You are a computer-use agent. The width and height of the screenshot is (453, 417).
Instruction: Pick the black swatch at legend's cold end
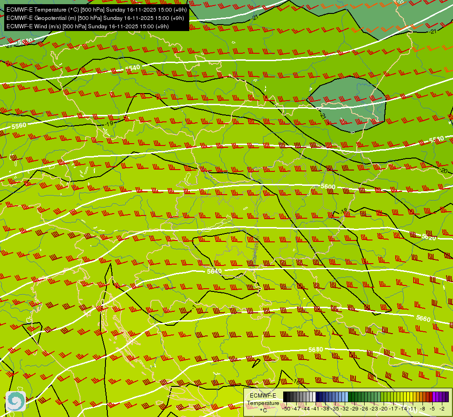[x=285, y=397]
